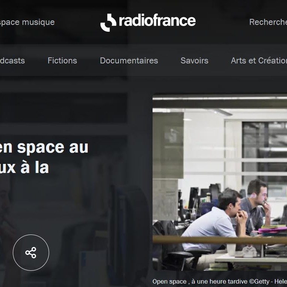This screenshot has width=287, height=287.
Task: Click the open space office photo
Action: pos(220,182)
